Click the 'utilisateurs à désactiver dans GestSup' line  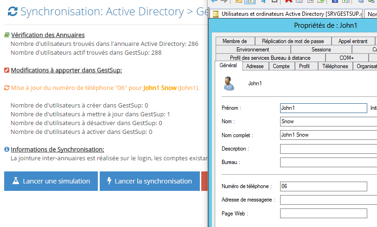tap(86, 123)
